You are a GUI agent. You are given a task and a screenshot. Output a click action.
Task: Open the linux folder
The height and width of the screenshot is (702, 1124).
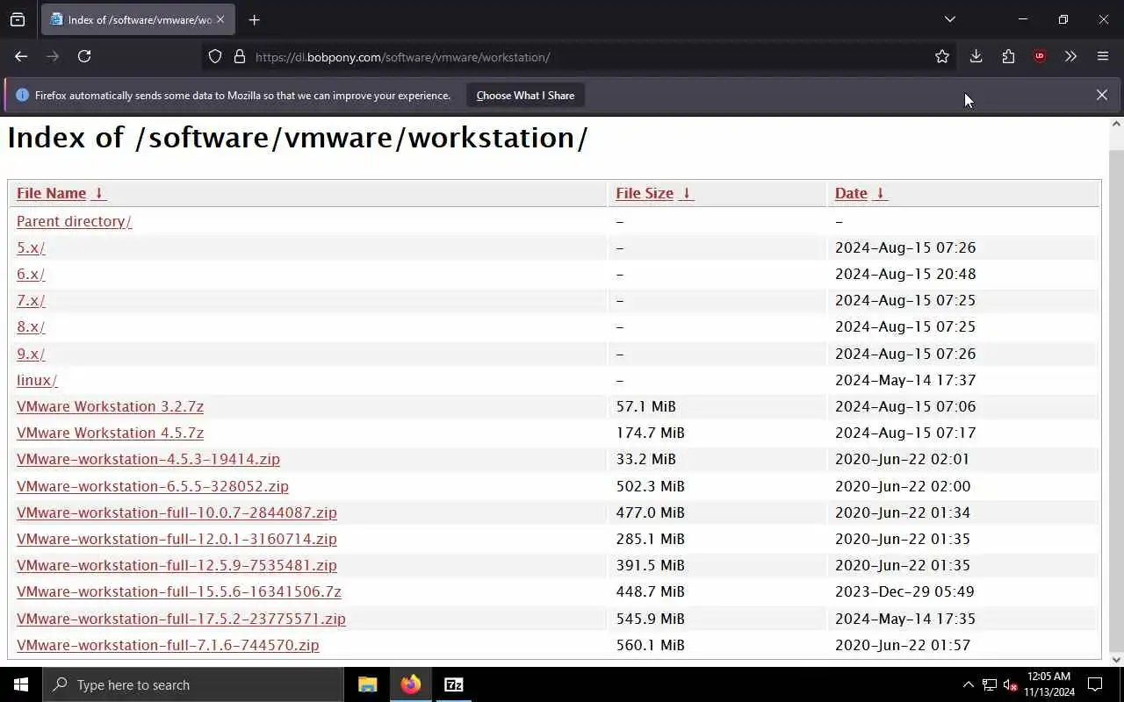click(37, 380)
